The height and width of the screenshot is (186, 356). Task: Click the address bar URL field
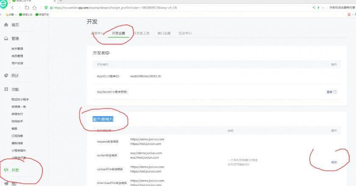click(115, 8)
